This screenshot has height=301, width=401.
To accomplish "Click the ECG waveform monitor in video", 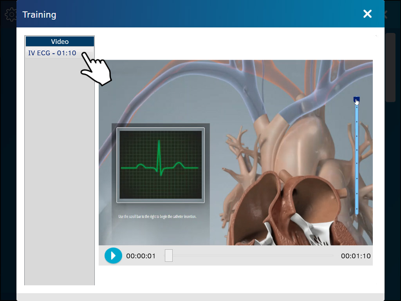I will pyautogui.click(x=160, y=165).
